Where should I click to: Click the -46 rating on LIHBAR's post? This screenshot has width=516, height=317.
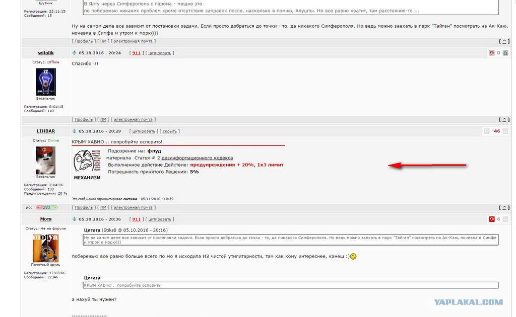496,131
